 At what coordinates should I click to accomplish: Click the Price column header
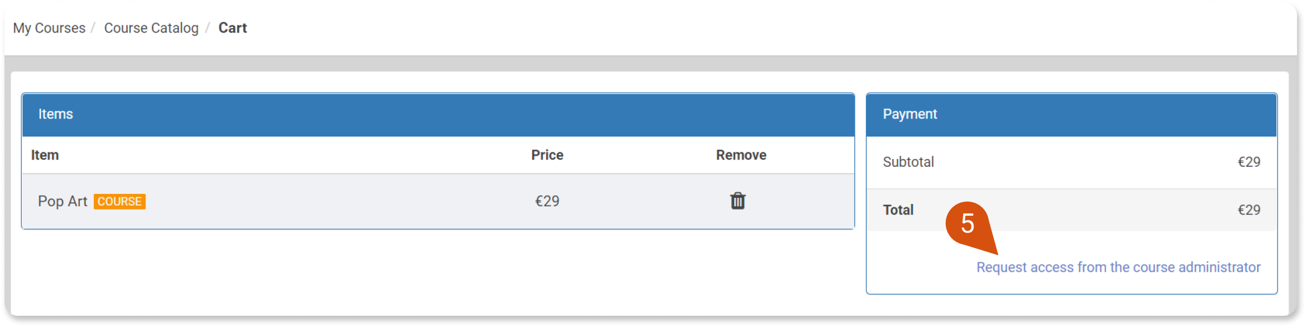pyautogui.click(x=547, y=155)
